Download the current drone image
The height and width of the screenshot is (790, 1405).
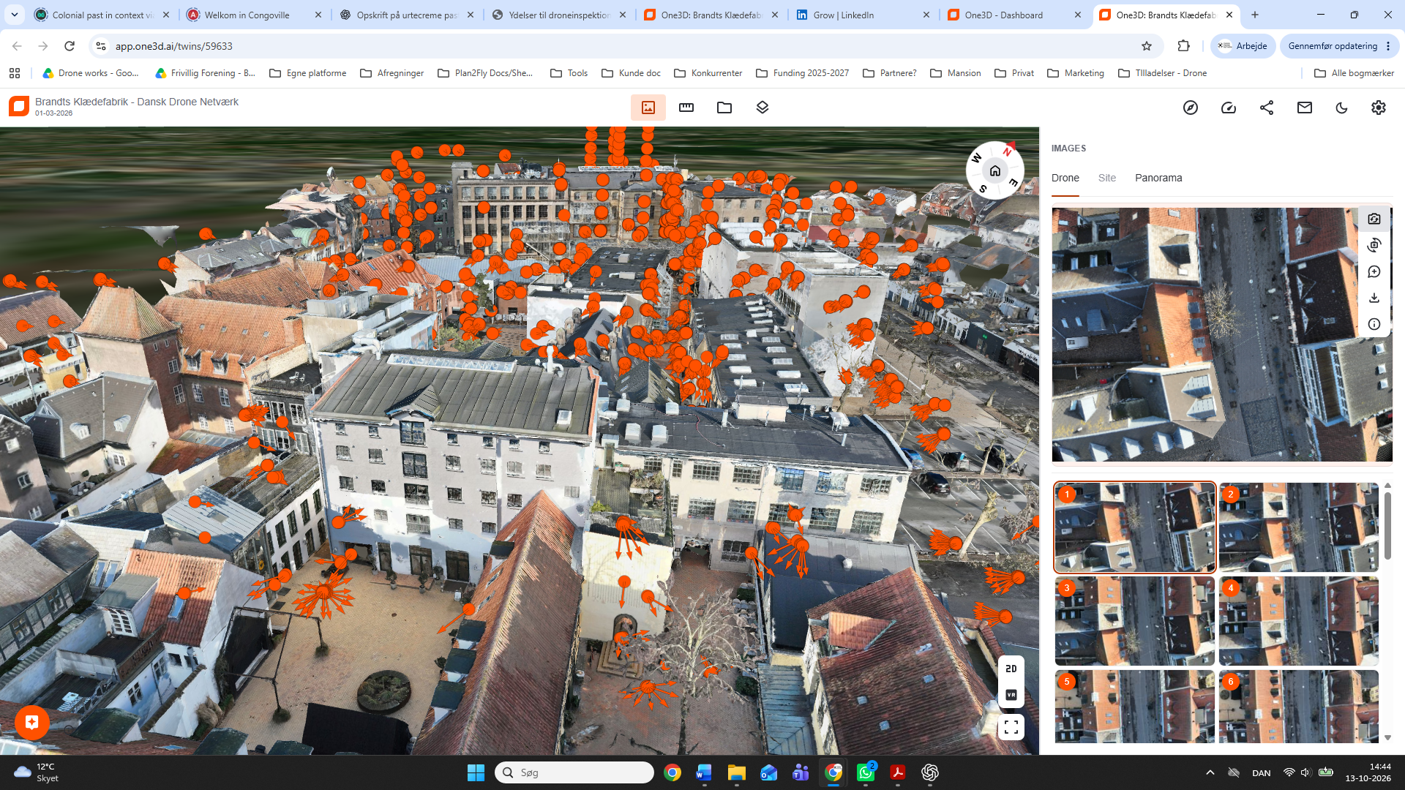[1374, 298]
